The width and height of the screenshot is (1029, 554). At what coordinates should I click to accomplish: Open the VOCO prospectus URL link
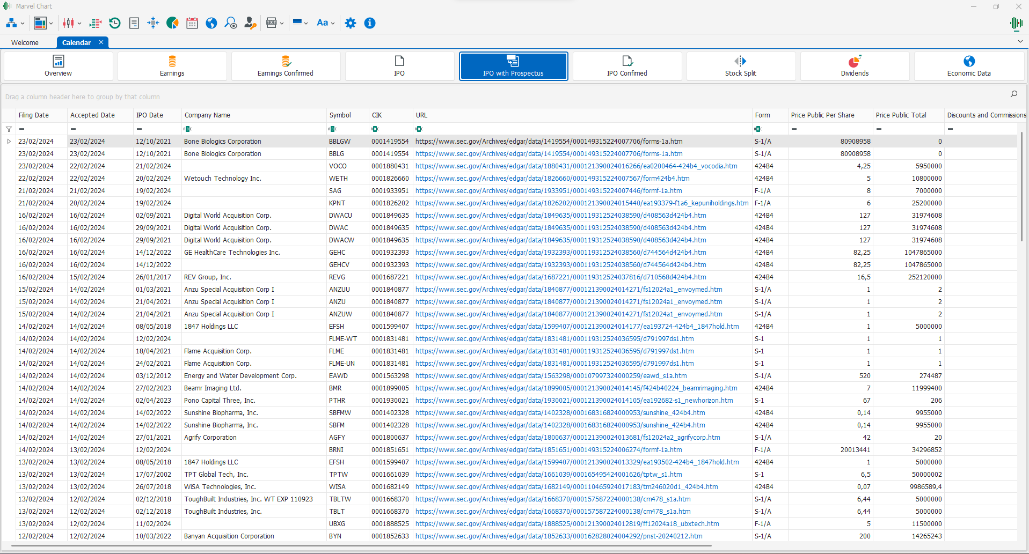tap(576, 166)
